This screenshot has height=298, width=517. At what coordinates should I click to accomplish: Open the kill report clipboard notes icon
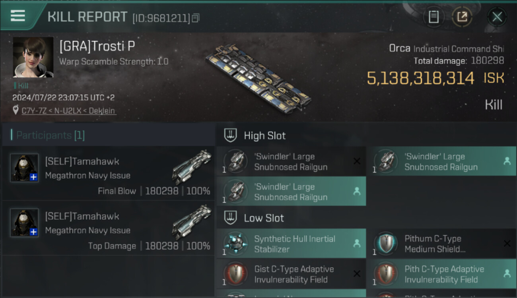click(433, 17)
